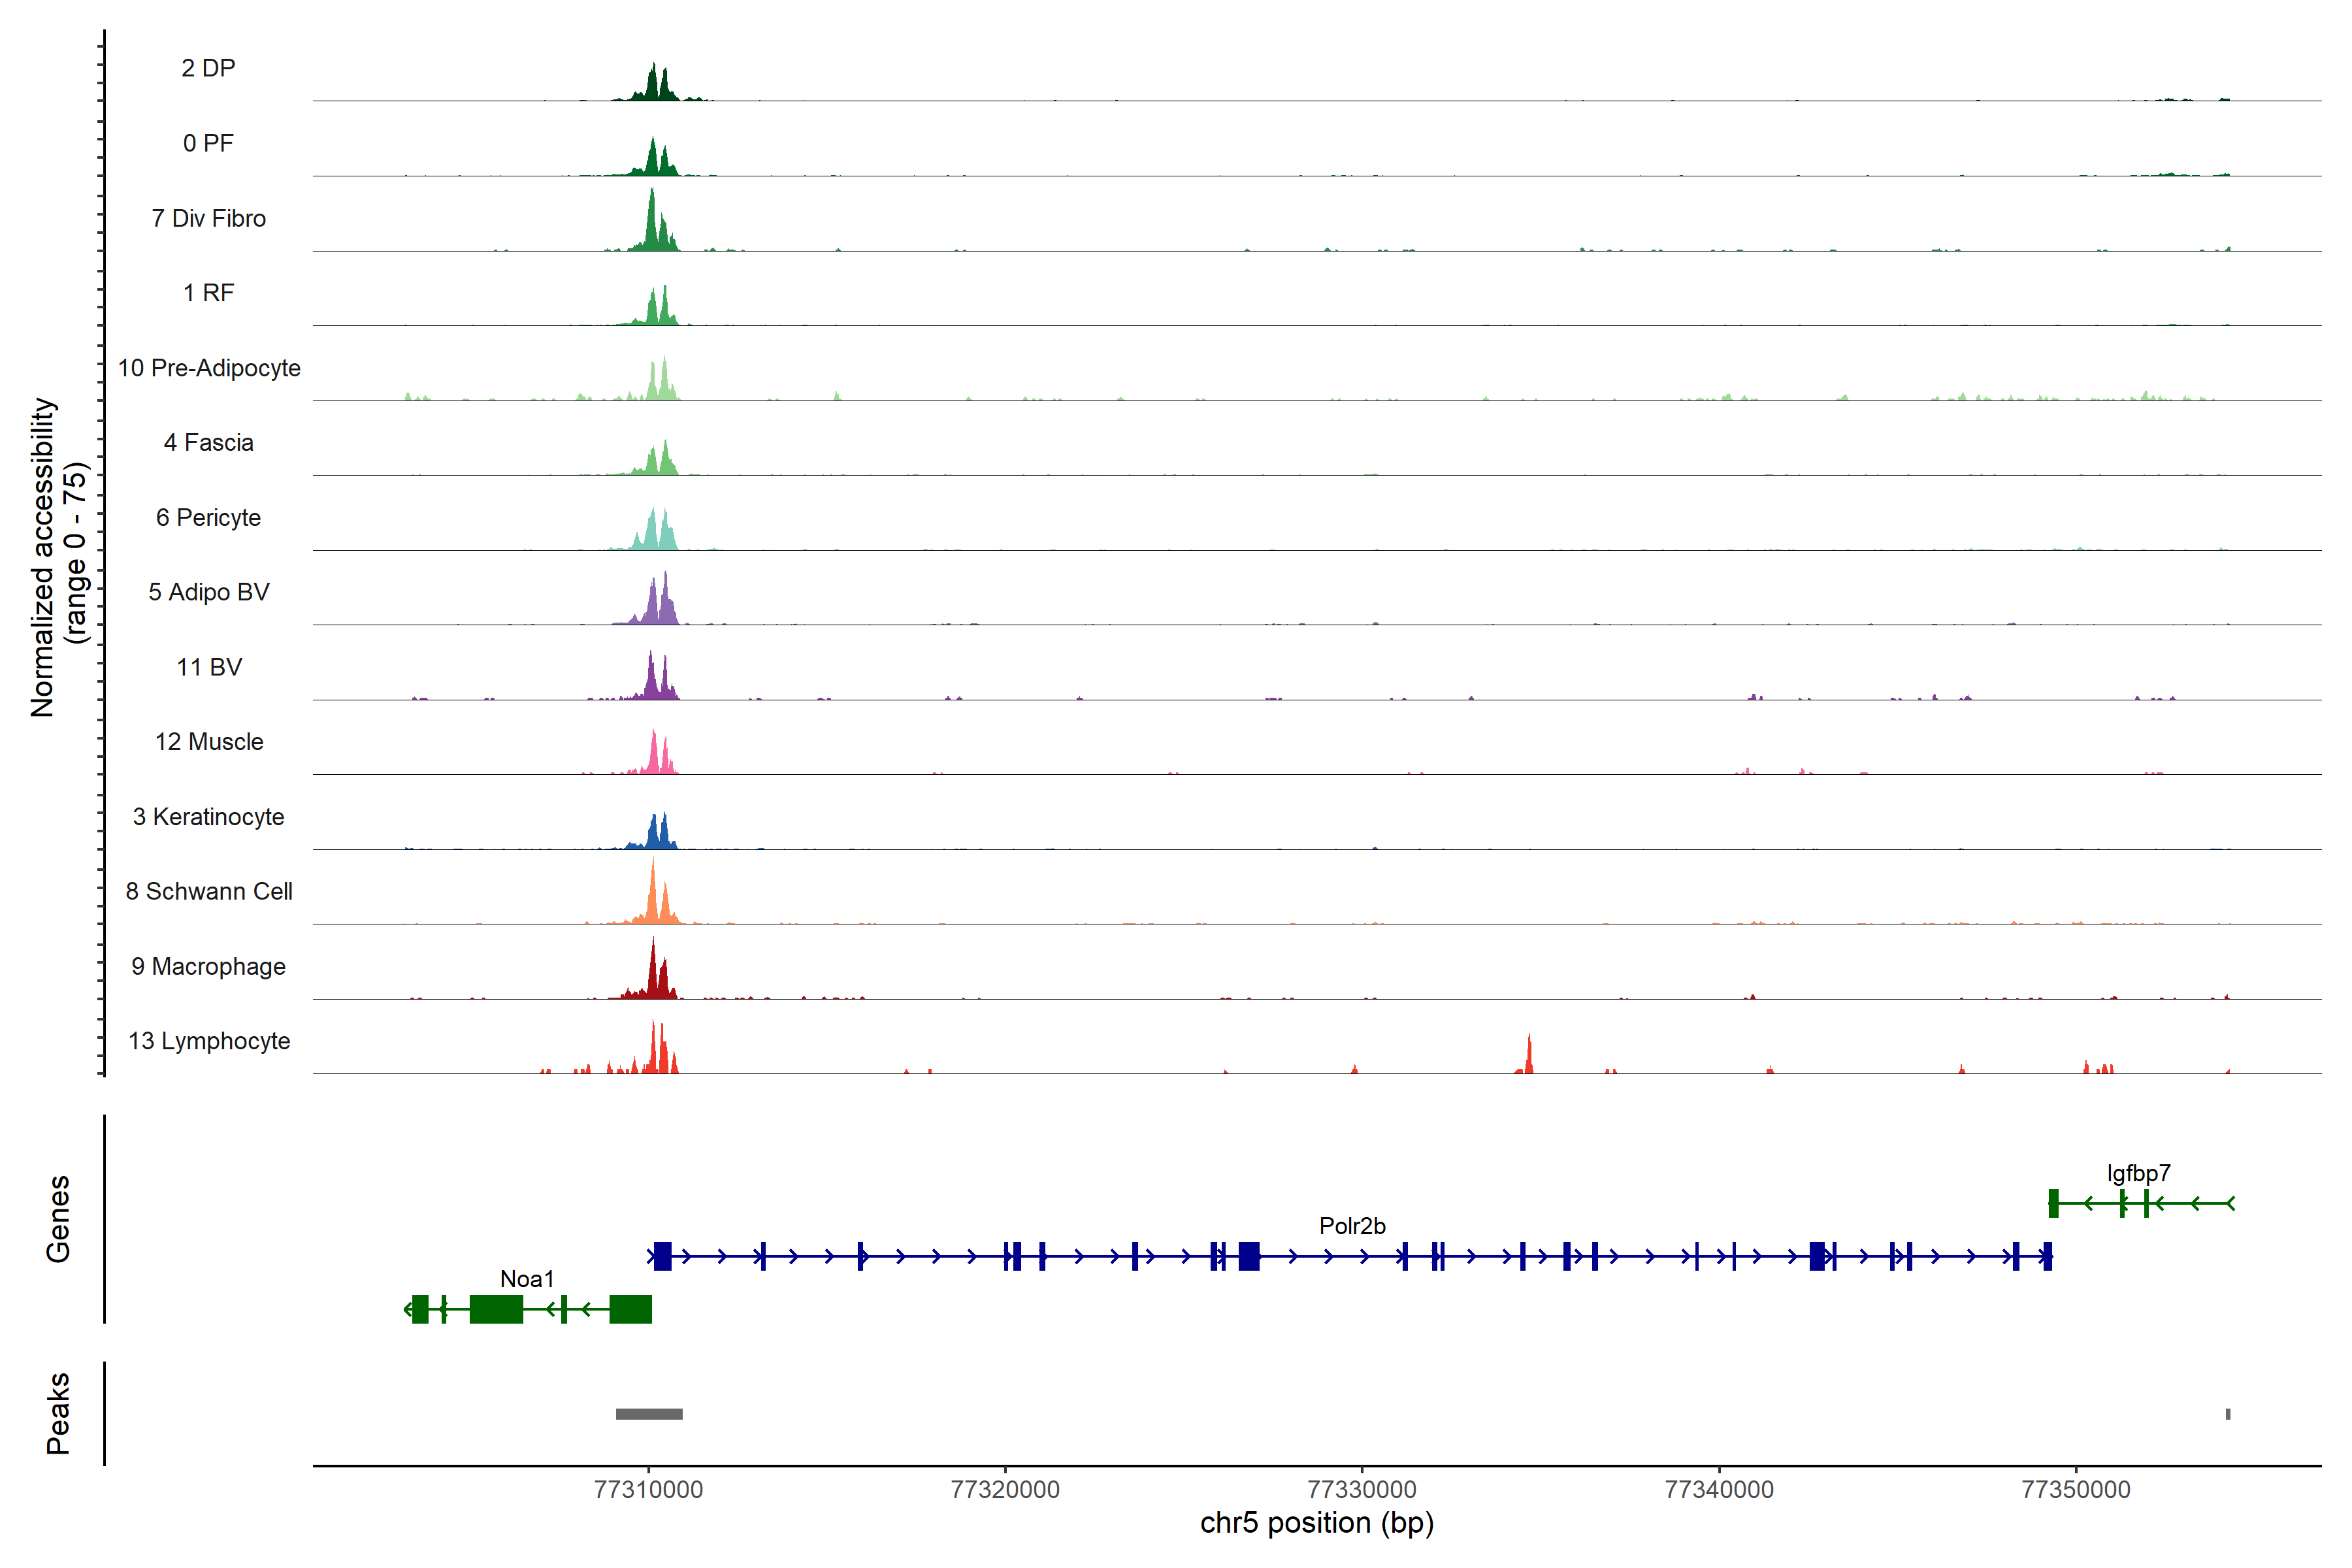
Task: Click the 77330000 axis tick label
Action: tap(1361, 1489)
